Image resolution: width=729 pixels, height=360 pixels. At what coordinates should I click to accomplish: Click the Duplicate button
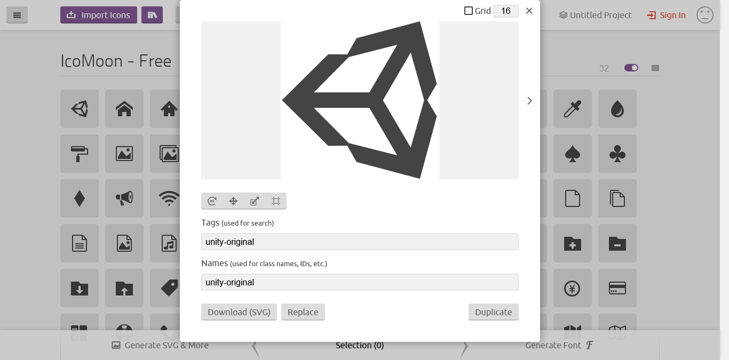pos(494,312)
